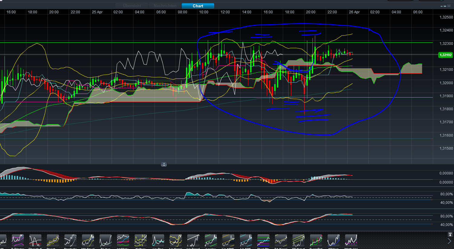Screen dimensions: 454x249
Task: Add the Bollinger Bands (B-Bänder) indicator
Action: point(18,240)
